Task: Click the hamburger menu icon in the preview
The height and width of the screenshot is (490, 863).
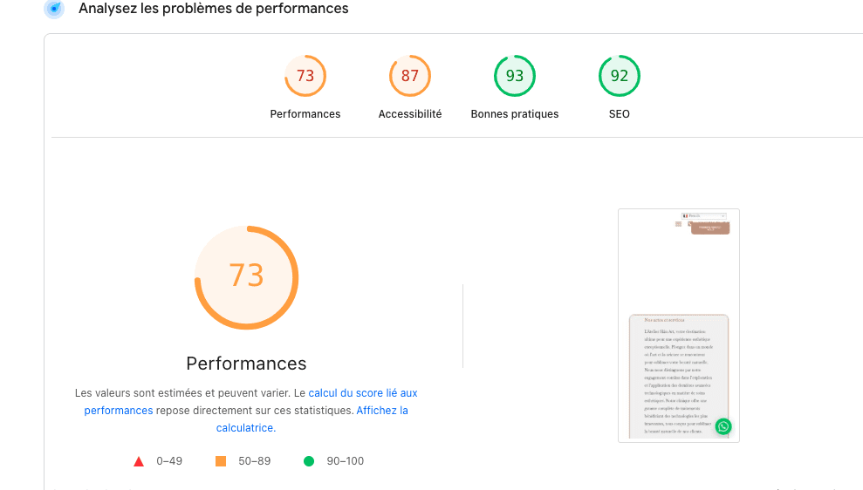Action: tap(678, 224)
